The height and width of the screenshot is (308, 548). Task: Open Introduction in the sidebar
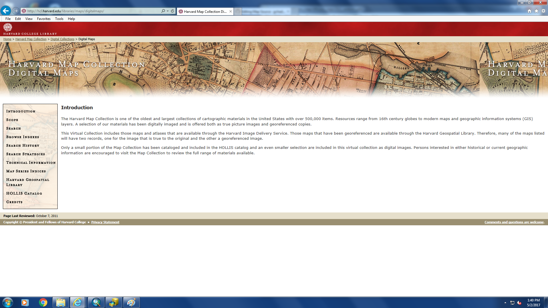click(21, 112)
